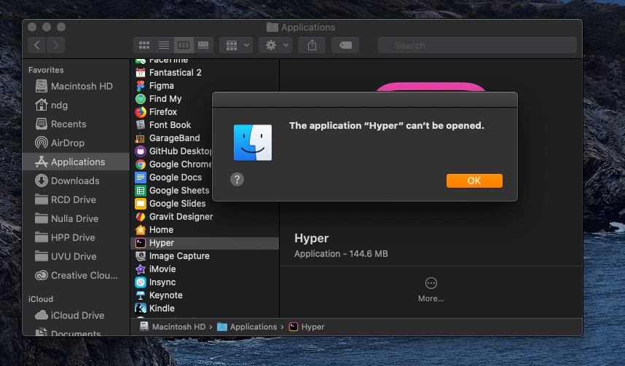
Task: Select Insync in the apps list
Action: pyautogui.click(x=205, y=282)
